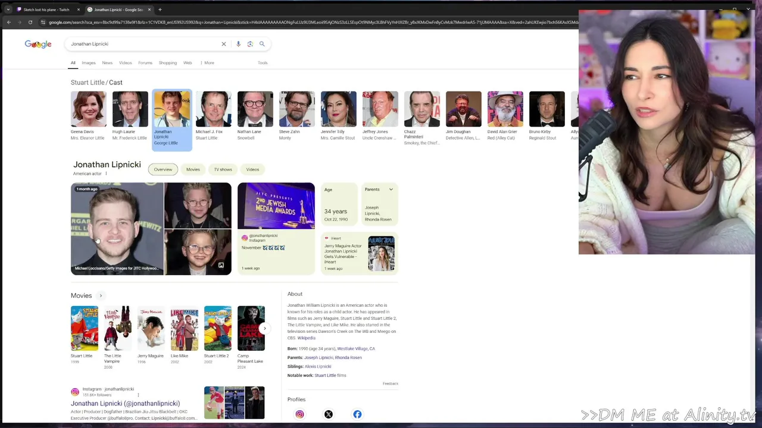Open Westlake Village, CA link
The width and height of the screenshot is (762, 428).
[356, 348]
